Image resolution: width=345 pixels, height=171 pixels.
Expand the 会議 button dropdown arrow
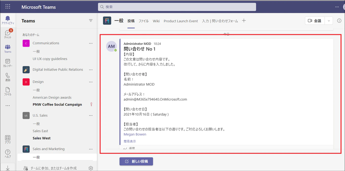click(329, 21)
